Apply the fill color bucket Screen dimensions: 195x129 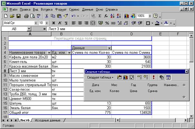157,23
